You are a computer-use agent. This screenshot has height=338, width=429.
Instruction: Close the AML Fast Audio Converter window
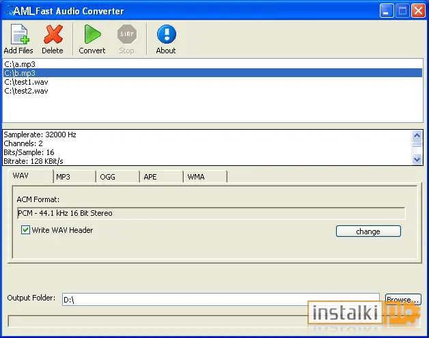pyautogui.click(x=418, y=11)
